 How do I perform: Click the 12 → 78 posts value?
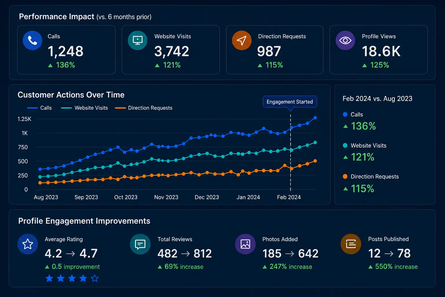pos(389,253)
